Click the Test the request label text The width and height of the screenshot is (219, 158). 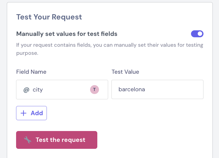60,140
